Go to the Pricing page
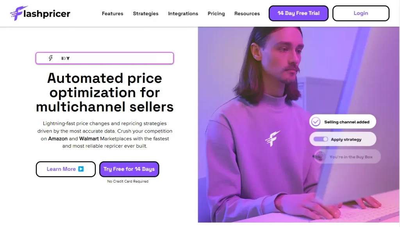Viewport: 400px width, 227px height. 216,14
